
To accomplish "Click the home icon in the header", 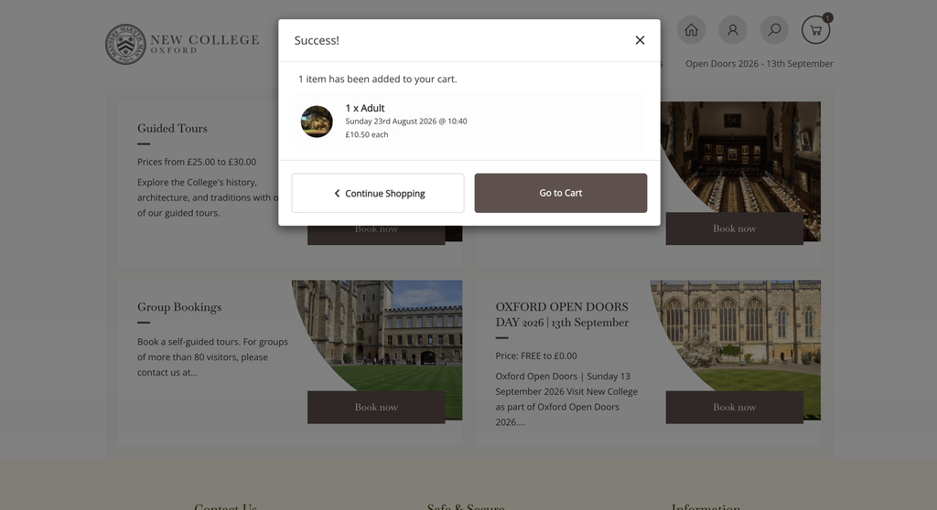I will [x=691, y=30].
